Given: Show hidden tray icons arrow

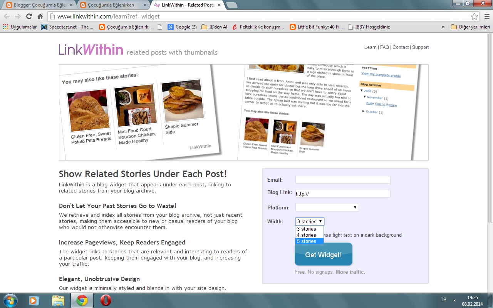Looking at the screenshot, I should click(x=454, y=300).
